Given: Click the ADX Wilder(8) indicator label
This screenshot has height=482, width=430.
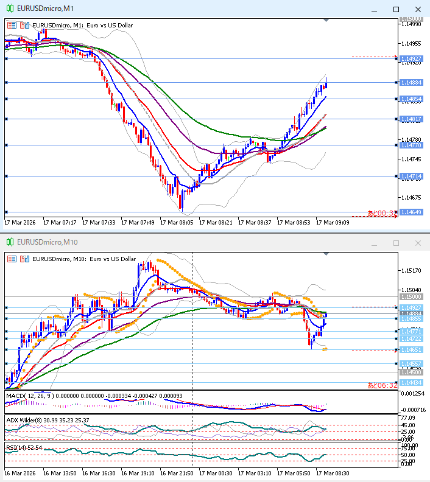Looking at the screenshot, I should tap(27, 419).
